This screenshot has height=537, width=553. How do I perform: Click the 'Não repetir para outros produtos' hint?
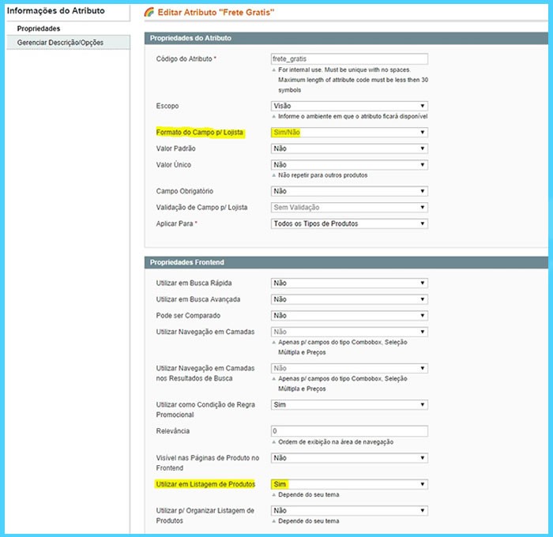coord(322,175)
